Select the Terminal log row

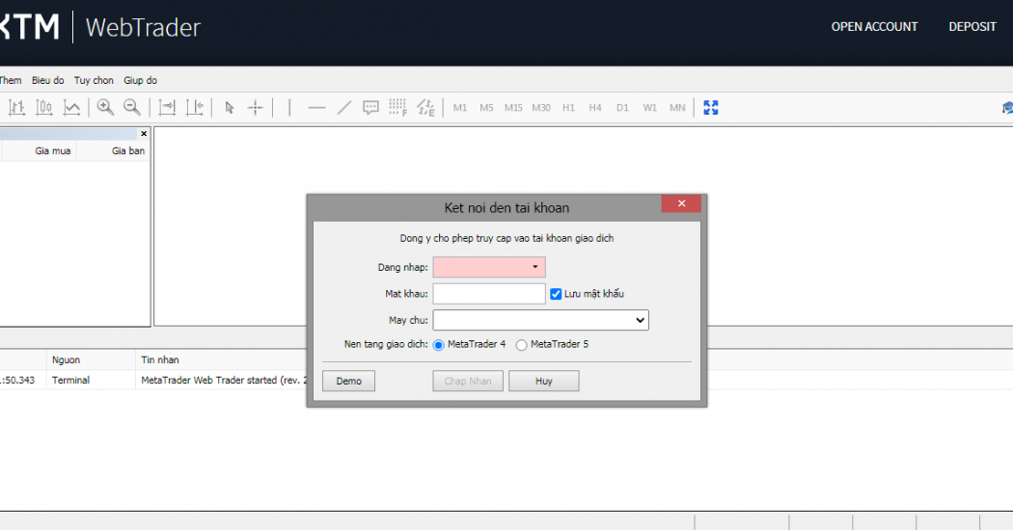(153, 381)
